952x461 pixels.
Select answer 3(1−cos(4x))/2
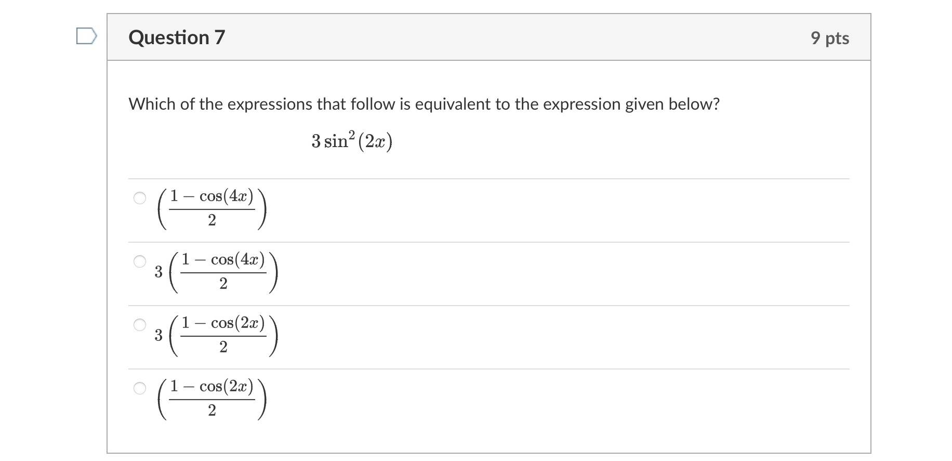coord(139,262)
